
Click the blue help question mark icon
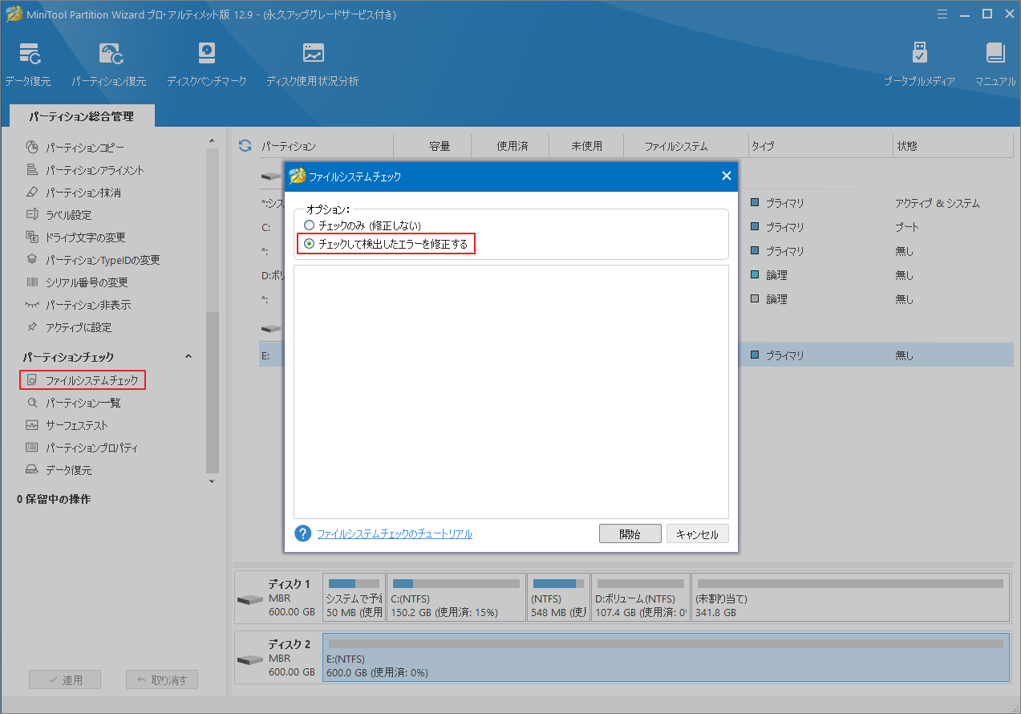(x=302, y=533)
